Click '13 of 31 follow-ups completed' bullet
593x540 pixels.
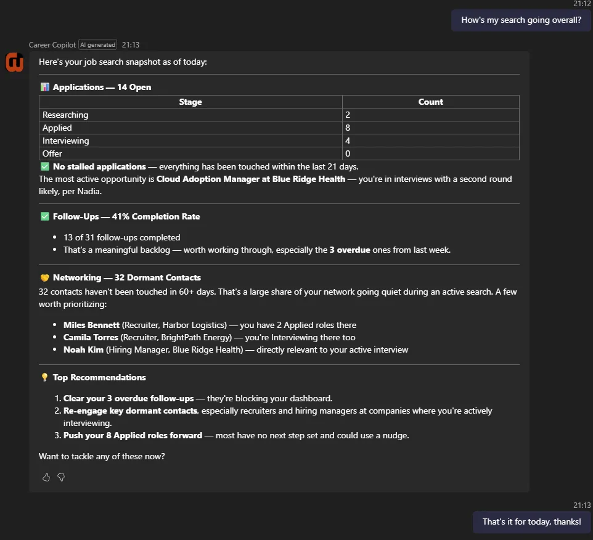click(122, 237)
